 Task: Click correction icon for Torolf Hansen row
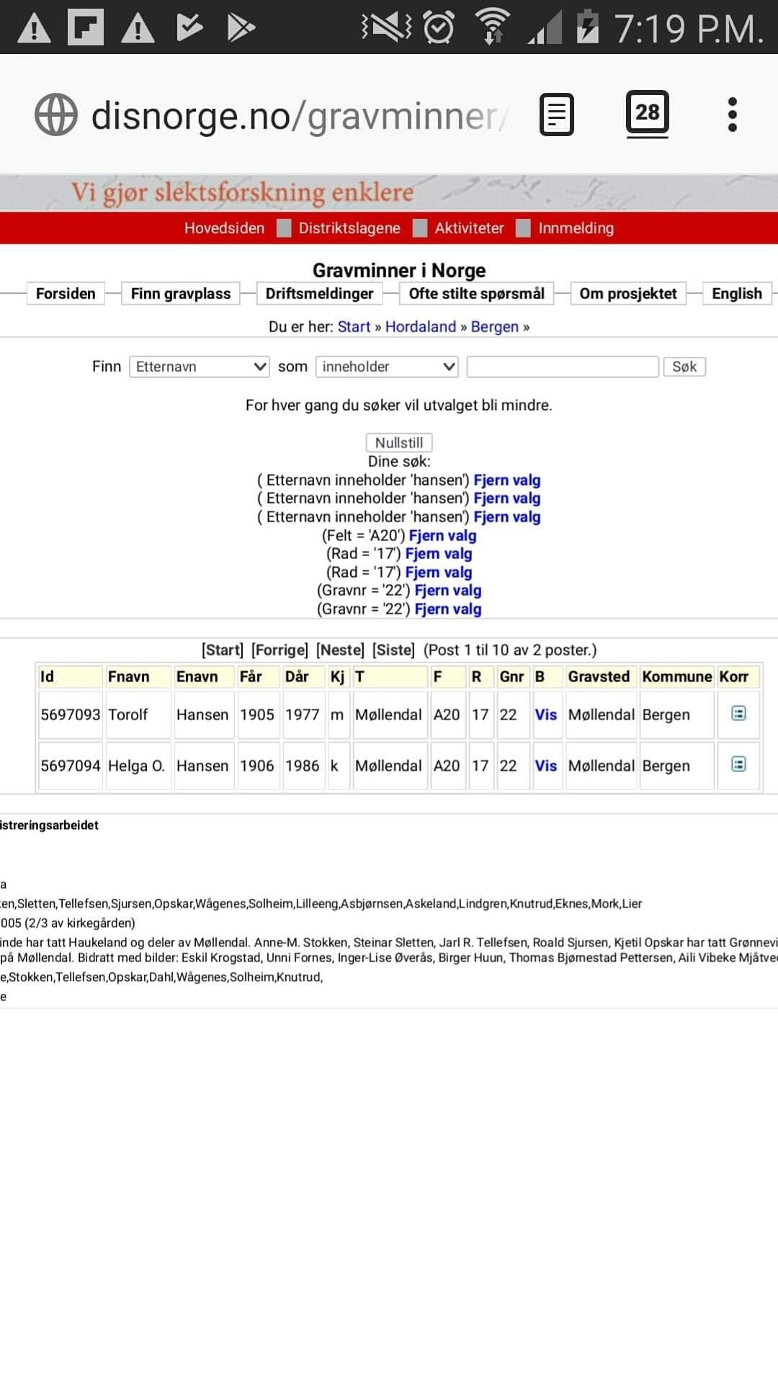click(738, 714)
